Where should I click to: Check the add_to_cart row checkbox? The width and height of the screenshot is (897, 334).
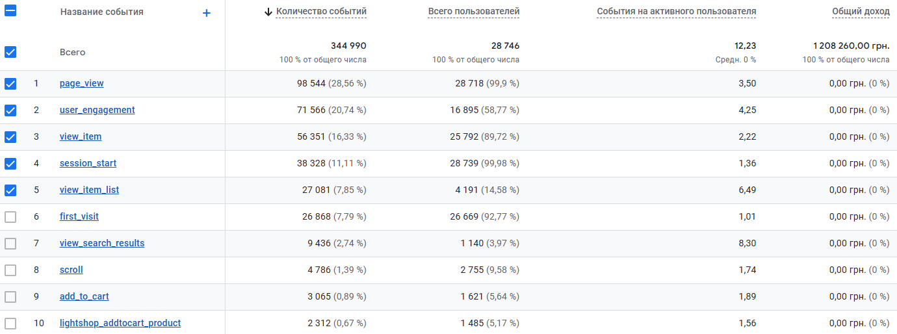[10, 297]
